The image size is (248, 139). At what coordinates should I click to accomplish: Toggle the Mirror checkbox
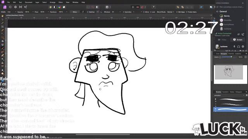click(144, 12)
